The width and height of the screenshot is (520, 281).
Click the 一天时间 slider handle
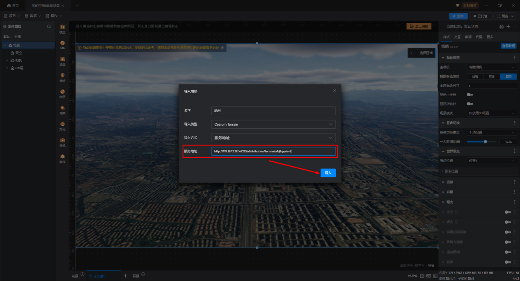[x=486, y=141]
